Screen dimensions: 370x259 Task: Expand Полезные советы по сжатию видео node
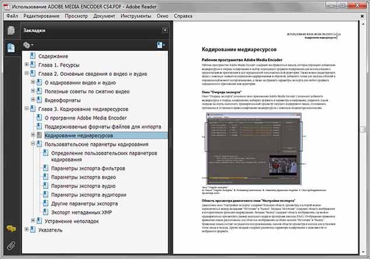[x=33, y=90]
